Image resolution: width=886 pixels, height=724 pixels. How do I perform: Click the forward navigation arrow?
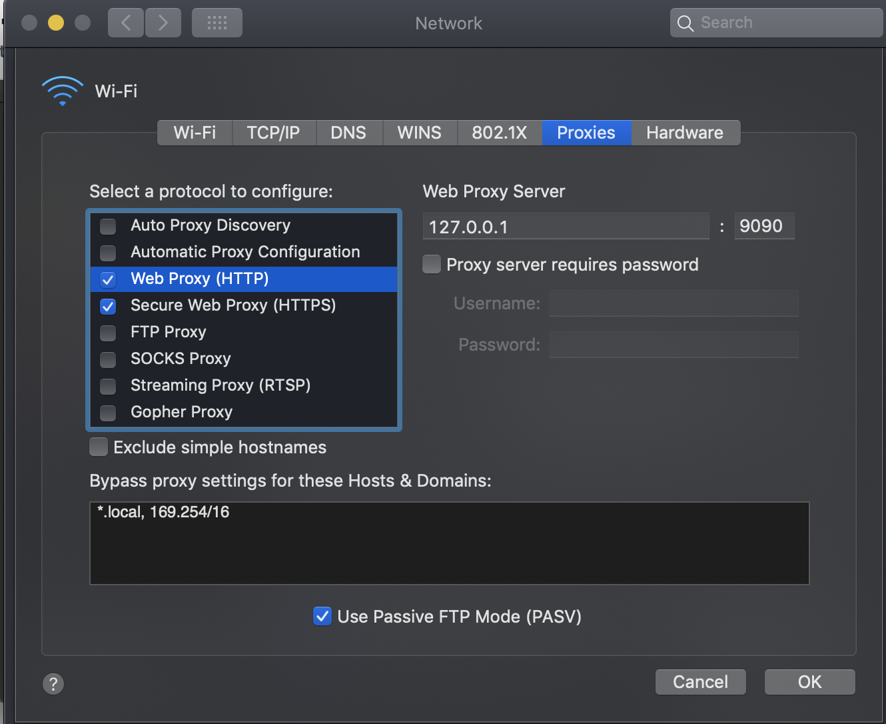point(163,23)
